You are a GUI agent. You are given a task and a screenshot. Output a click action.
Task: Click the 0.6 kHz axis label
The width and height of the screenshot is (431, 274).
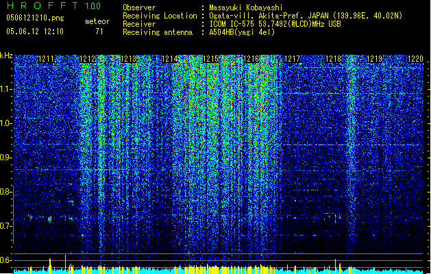tap(5, 260)
